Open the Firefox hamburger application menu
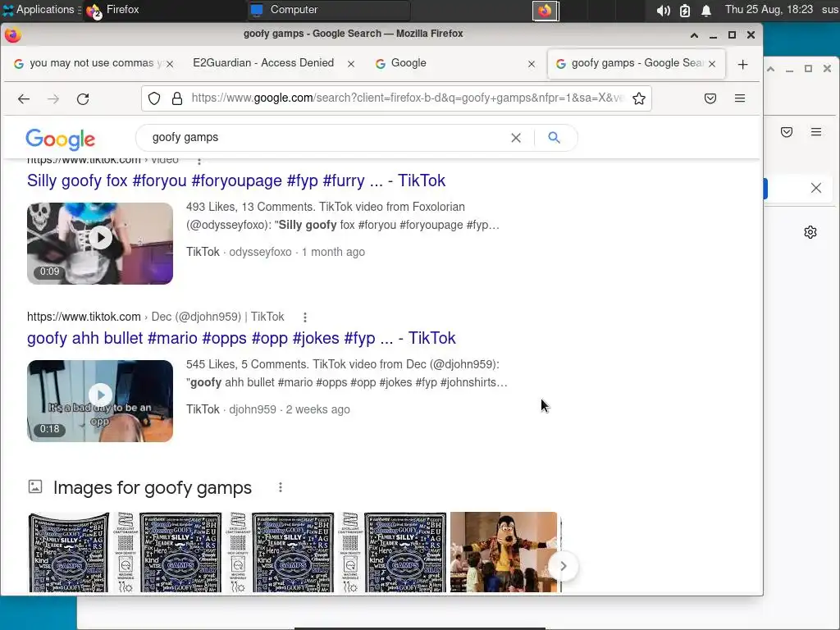 740,98
